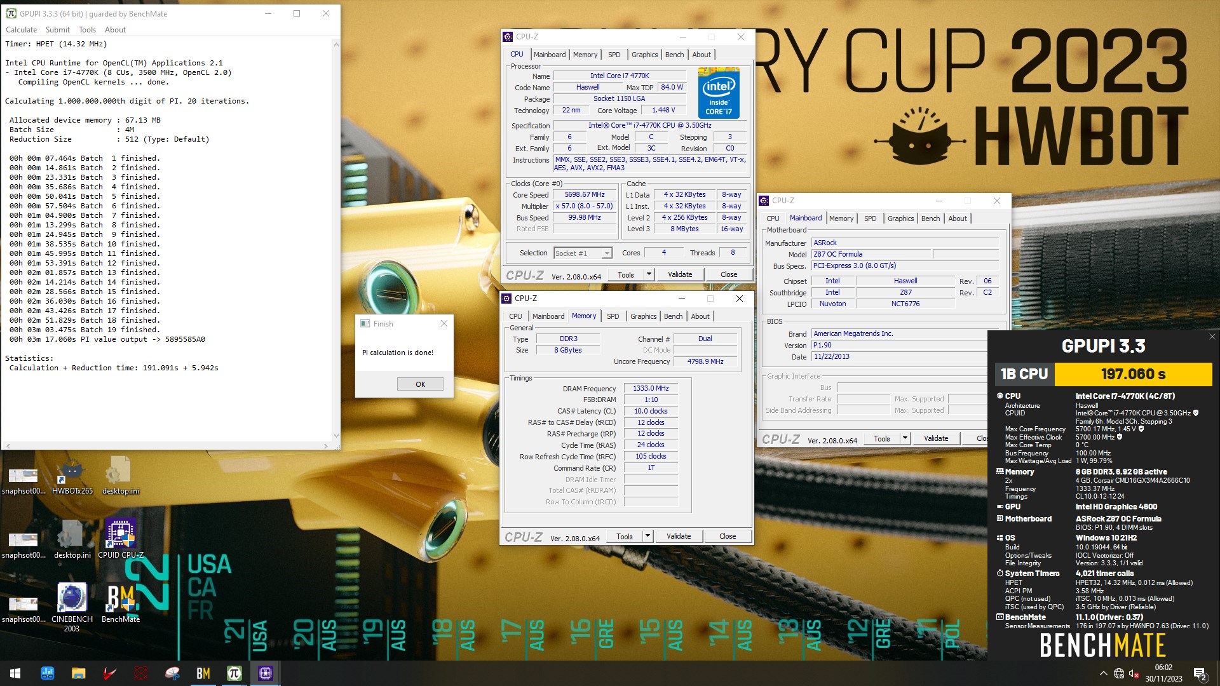Screen dimensions: 1220x686
Task: Open the red check mark app in the taskbar
Action: tap(110, 673)
